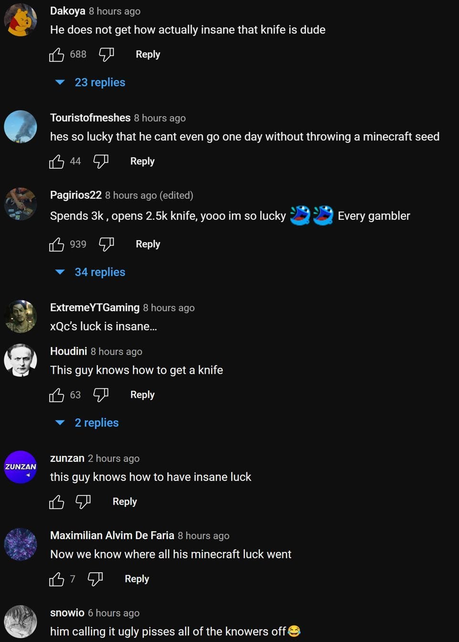Expand 34 replies under Pagirios22's comment
This screenshot has height=642, width=459.
(99, 272)
